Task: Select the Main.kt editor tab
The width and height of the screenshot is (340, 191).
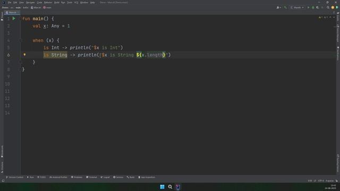Action: [x=12, y=13]
